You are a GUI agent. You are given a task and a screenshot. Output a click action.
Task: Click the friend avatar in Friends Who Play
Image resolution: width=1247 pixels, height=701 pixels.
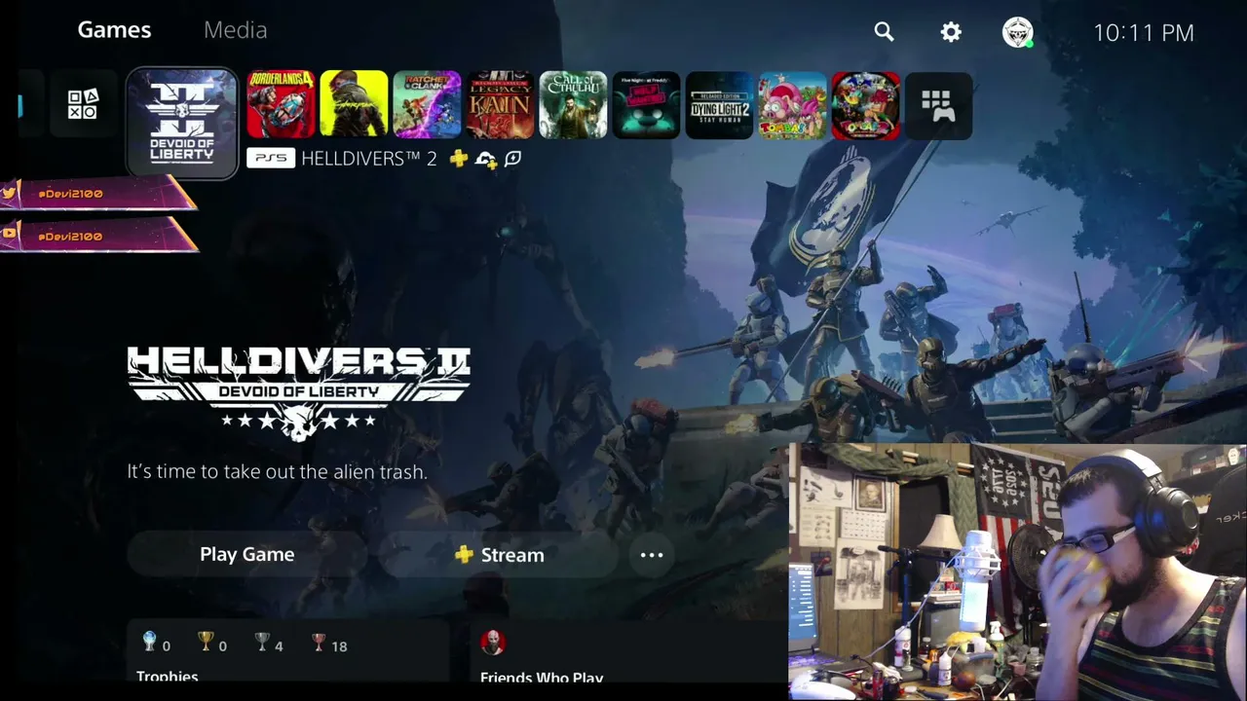click(493, 643)
